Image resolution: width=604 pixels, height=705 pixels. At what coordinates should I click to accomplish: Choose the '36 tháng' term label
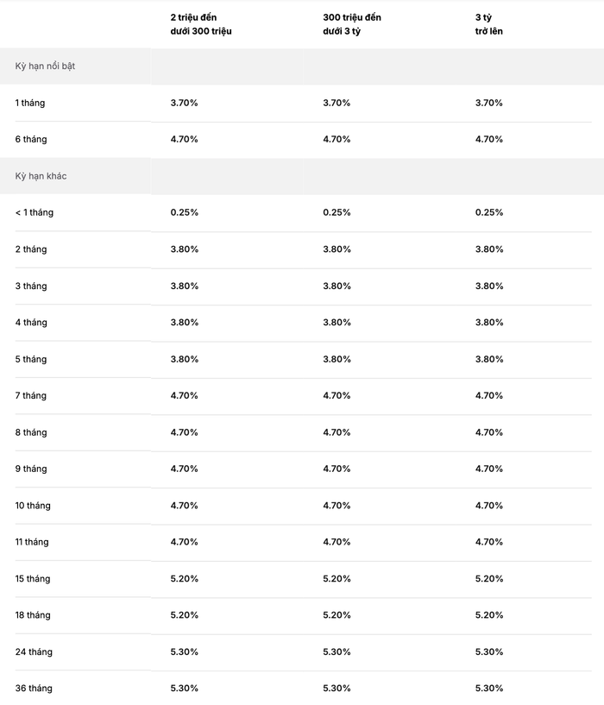coord(34,689)
